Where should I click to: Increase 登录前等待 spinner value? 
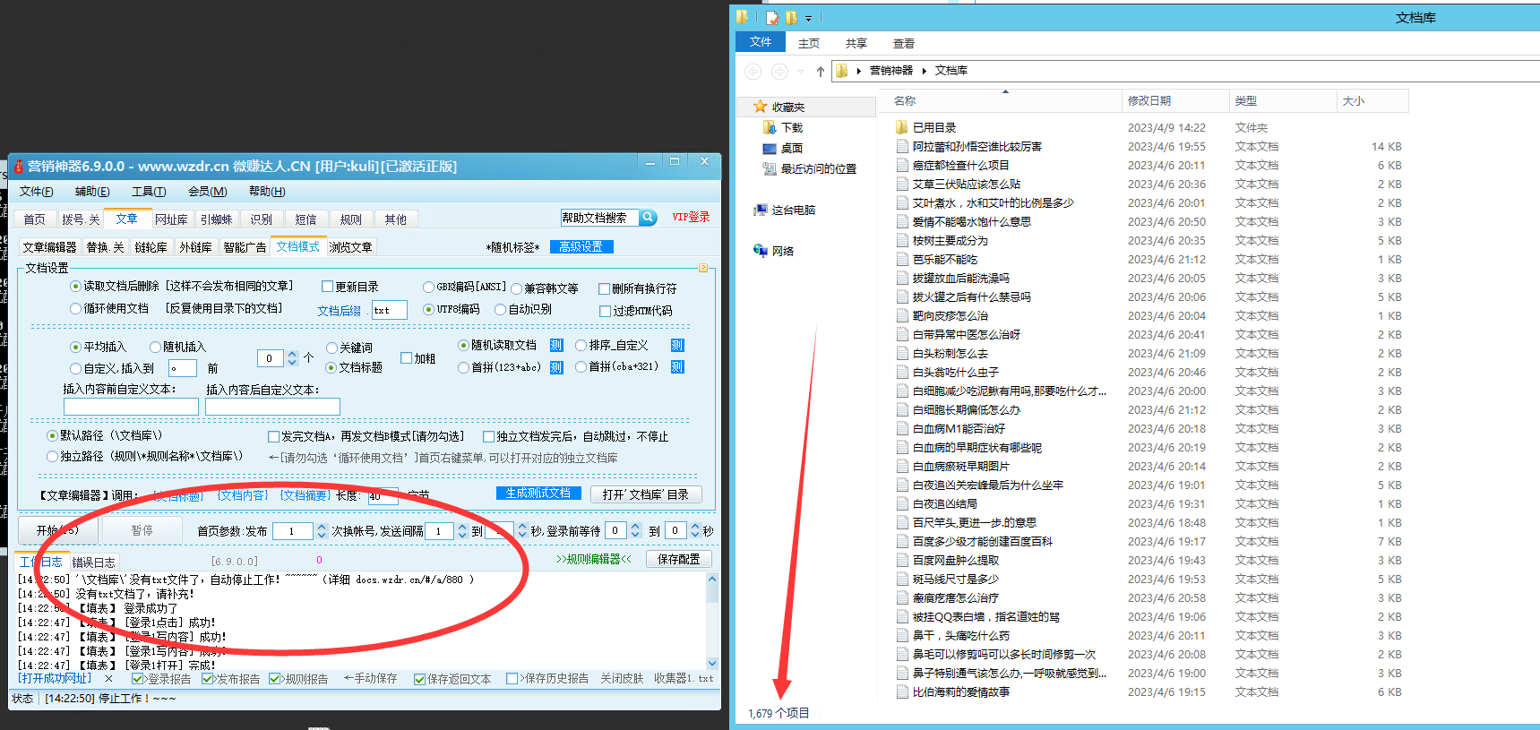[x=635, y=528]
